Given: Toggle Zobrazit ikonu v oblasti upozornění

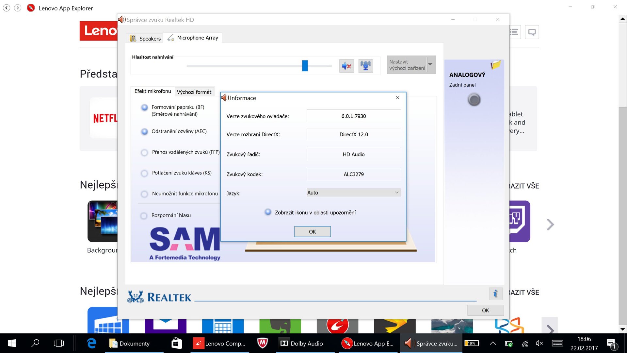Looking at the screenshot, I should 268,212.
